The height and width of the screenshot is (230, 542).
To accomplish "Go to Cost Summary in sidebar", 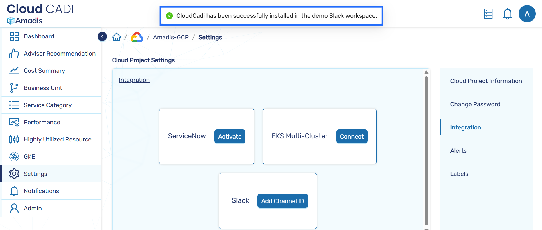I will tap(44, 71).
